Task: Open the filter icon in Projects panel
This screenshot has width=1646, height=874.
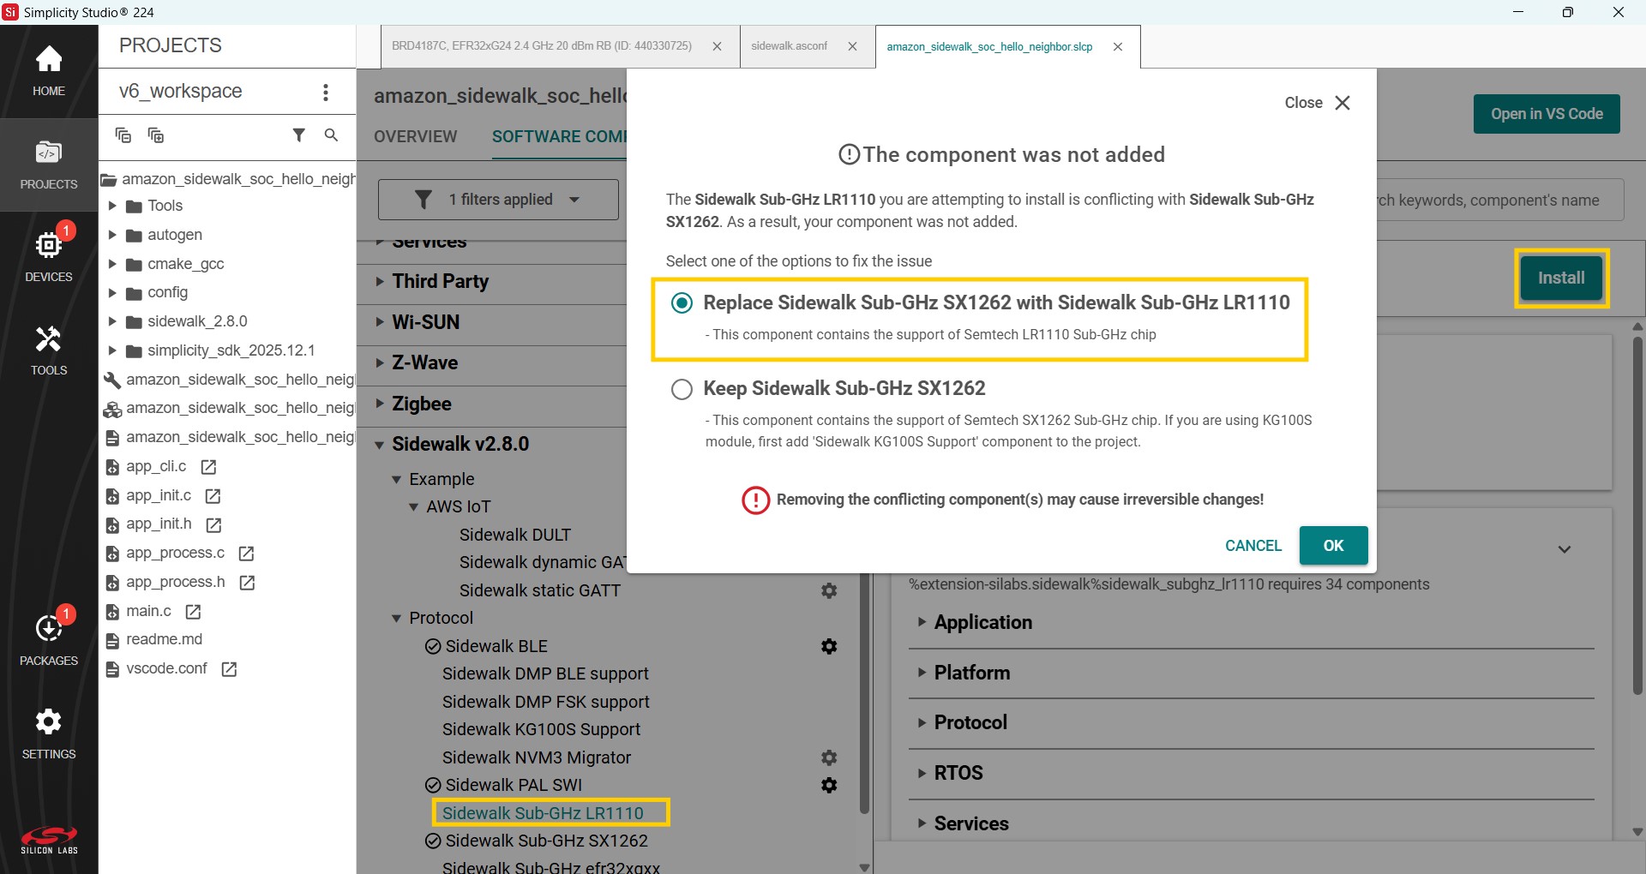Action: pyautogui.click(x=299, y=135)
